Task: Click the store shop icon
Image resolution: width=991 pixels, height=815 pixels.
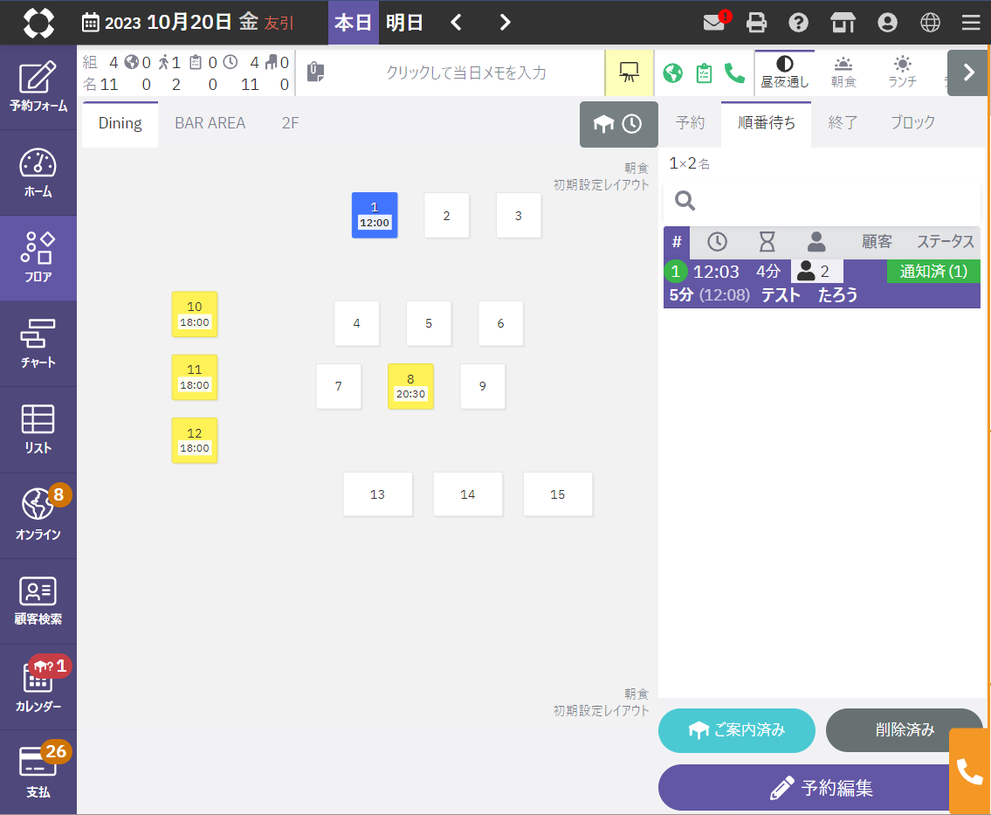Action: pos(843,23)
